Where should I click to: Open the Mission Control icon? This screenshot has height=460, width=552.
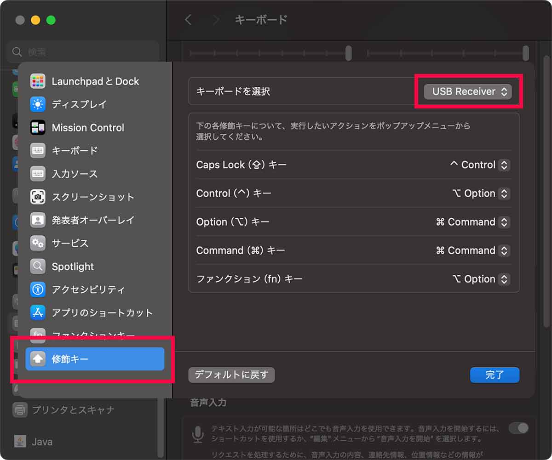pos(38,128)
